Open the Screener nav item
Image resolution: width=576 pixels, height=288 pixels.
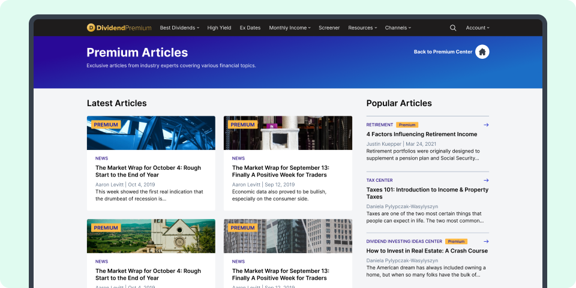(329, 28)
